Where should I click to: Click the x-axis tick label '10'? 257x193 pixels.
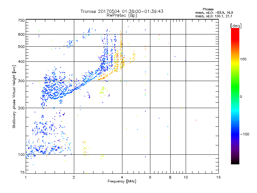(x=186, y=177)
